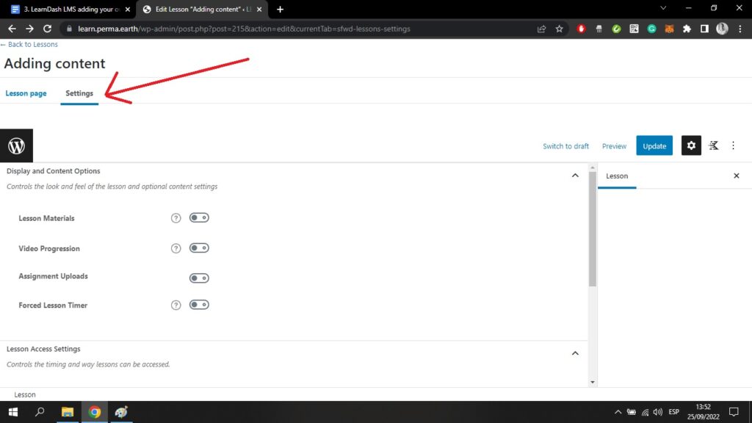This screenshot has width=752, height=423.
Task: Go Back to Lessons link
Action: [31, 45]
